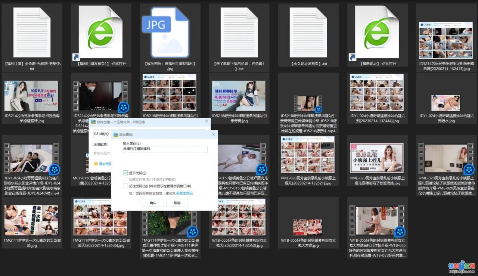
Task: Click the 确认 button
Action: tap(153, 203)
